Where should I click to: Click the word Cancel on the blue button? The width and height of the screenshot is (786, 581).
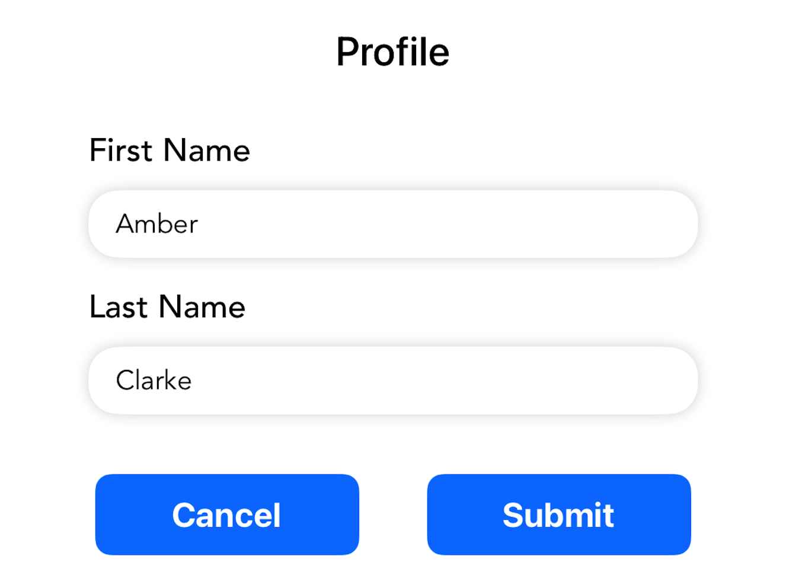click(226, 515)
